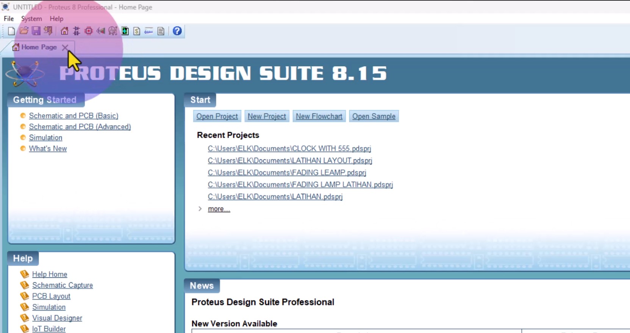Click the Home Page toolbar icon
Image resolution: width=630 pixels, height=333 pixels.
point(64,31)
